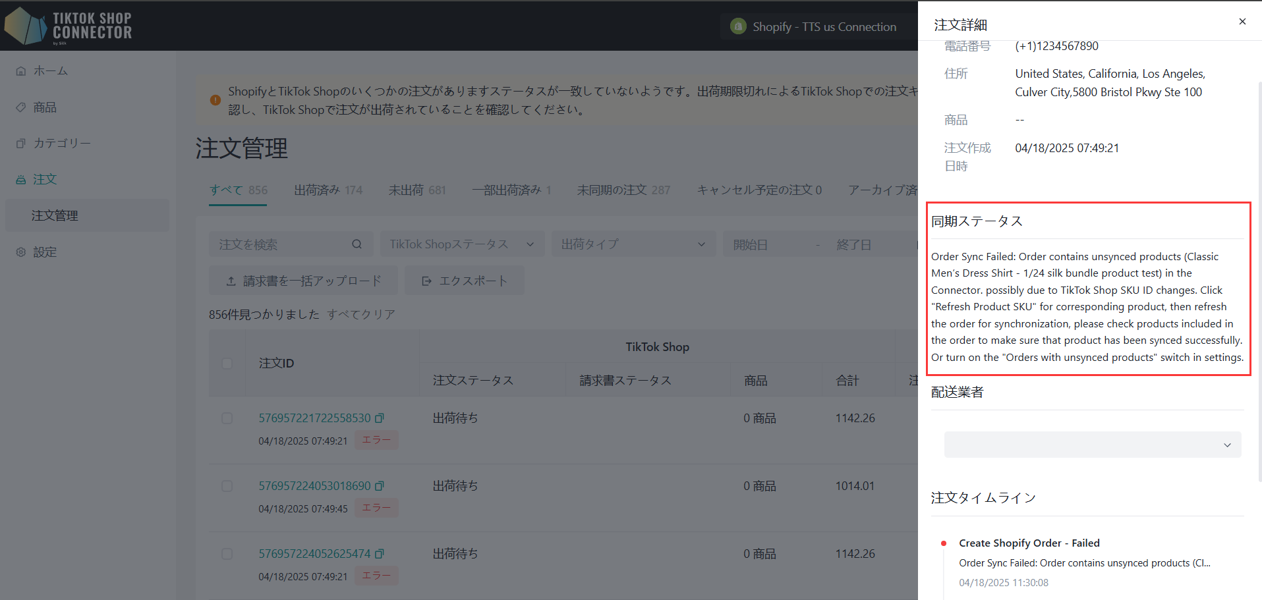
Task: Click the Shopify icon in connection selector
Action: [x=738, y=26]
